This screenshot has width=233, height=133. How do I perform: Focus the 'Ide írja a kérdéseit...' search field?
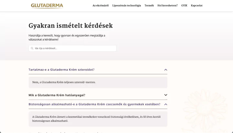point(74,48)
